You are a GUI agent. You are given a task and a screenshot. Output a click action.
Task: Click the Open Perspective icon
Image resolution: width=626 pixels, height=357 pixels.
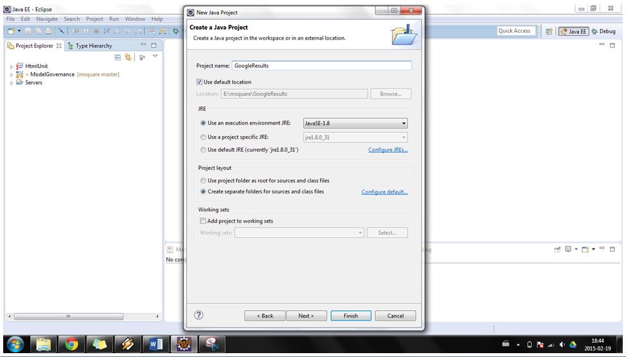coord(549,31)
